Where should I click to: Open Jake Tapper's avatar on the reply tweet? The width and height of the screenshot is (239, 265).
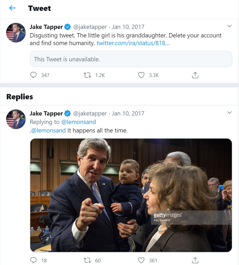16,119
